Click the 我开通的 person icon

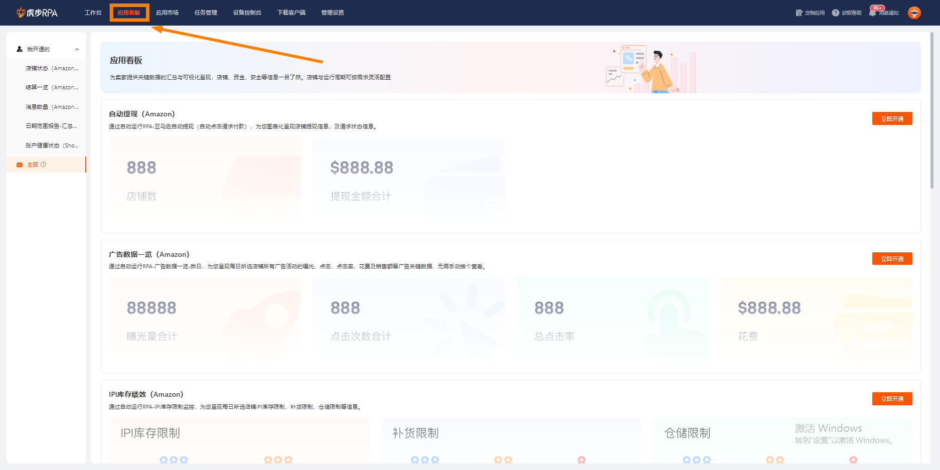point(20,49)
